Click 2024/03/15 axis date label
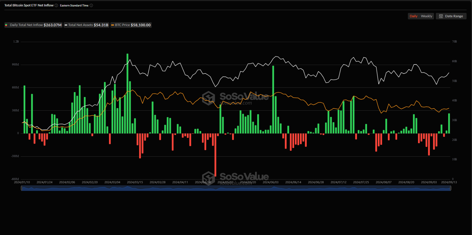The image size is (472, 235). click(135, 182)
